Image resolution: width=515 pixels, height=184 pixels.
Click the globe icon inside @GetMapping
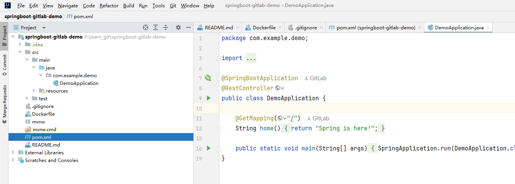pyautogui.click(x=282, y=118)
